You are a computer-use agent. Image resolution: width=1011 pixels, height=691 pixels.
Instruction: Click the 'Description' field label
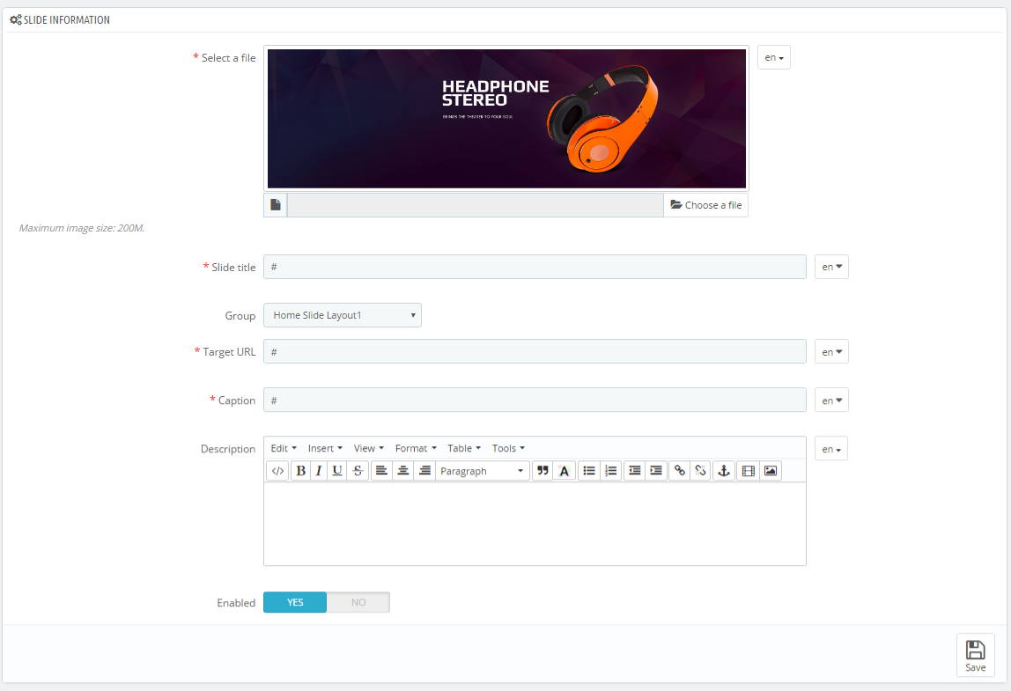pyautogui.click(x=227, y=449)
